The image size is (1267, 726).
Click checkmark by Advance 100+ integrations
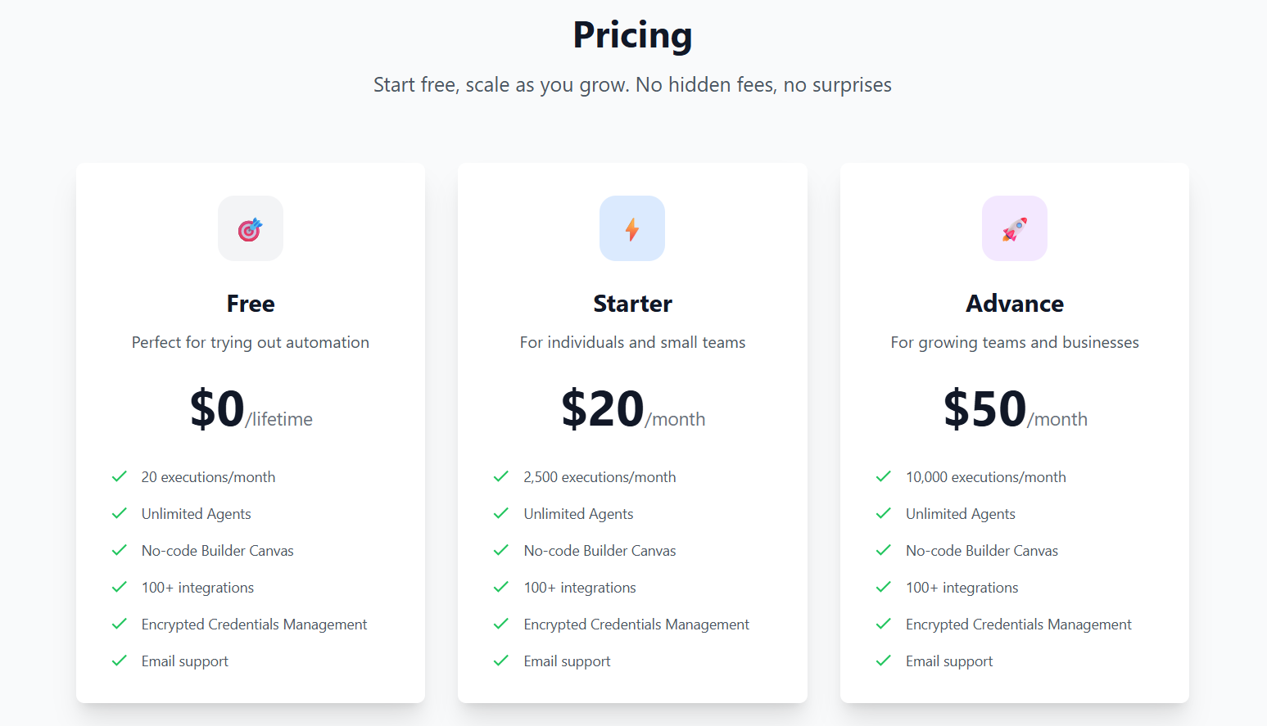[x=884, y=587]
